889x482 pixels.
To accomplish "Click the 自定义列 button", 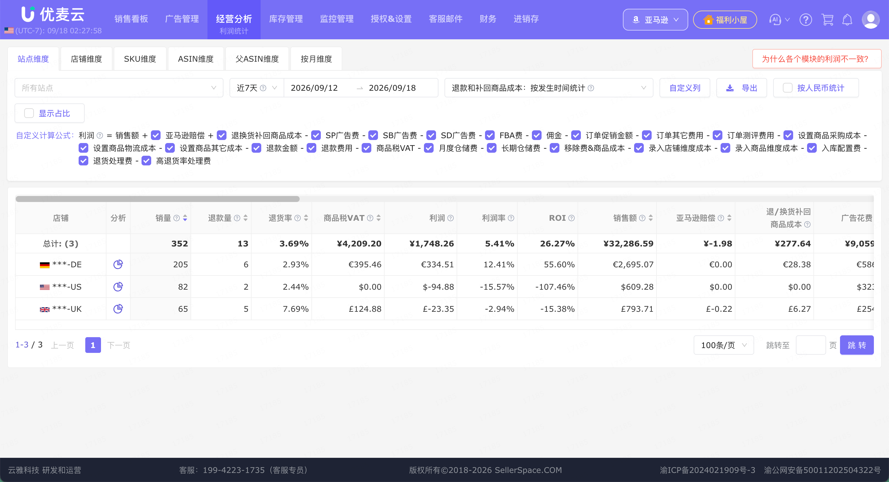I will coord(685,88).
